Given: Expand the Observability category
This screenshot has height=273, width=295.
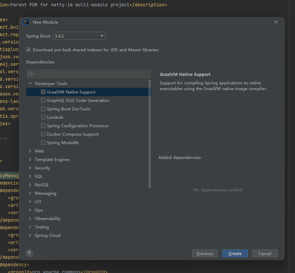Looking at the screenshot, I should (x=30, y=219).
